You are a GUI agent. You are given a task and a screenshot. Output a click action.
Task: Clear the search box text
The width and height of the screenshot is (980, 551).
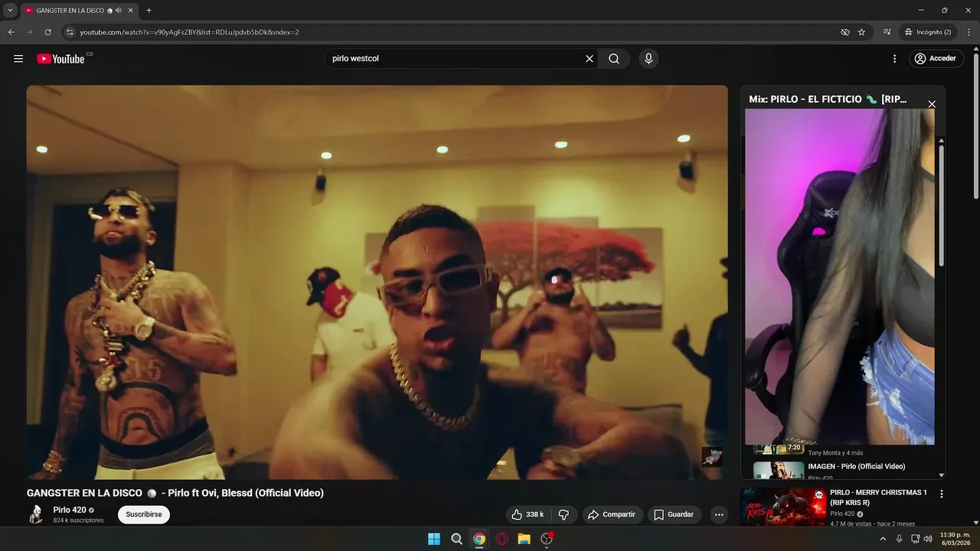[x=590, y=59]
